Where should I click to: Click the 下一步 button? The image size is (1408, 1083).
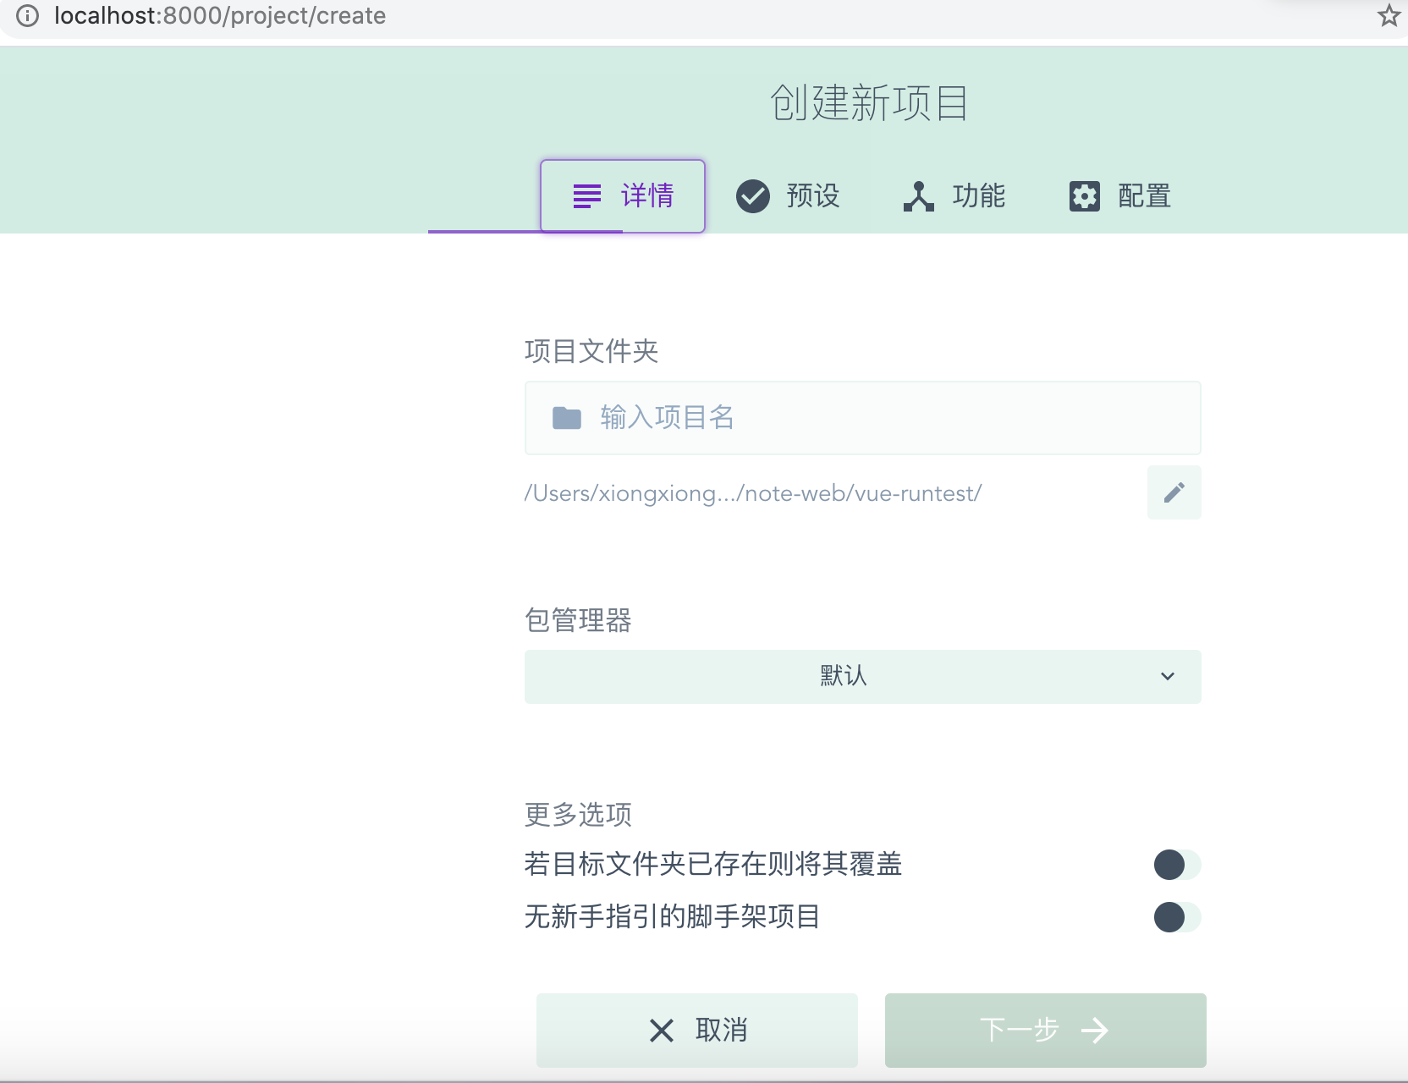click(1046, 1031)
